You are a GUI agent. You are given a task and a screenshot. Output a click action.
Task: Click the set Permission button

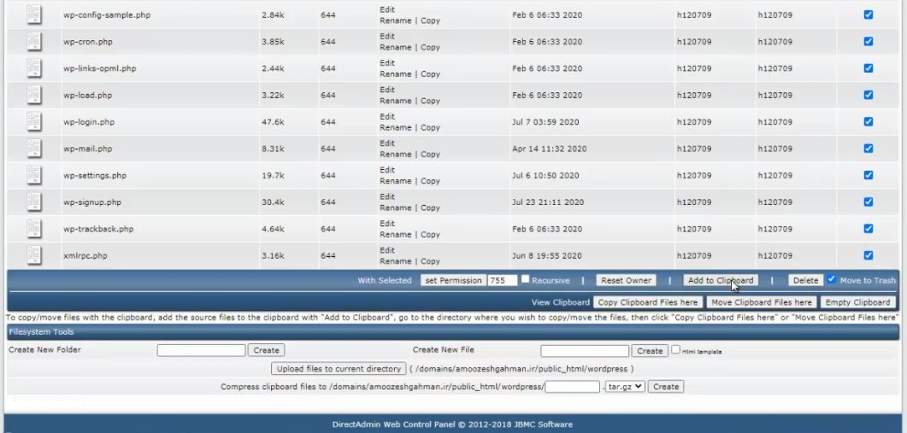pos(453,280)
